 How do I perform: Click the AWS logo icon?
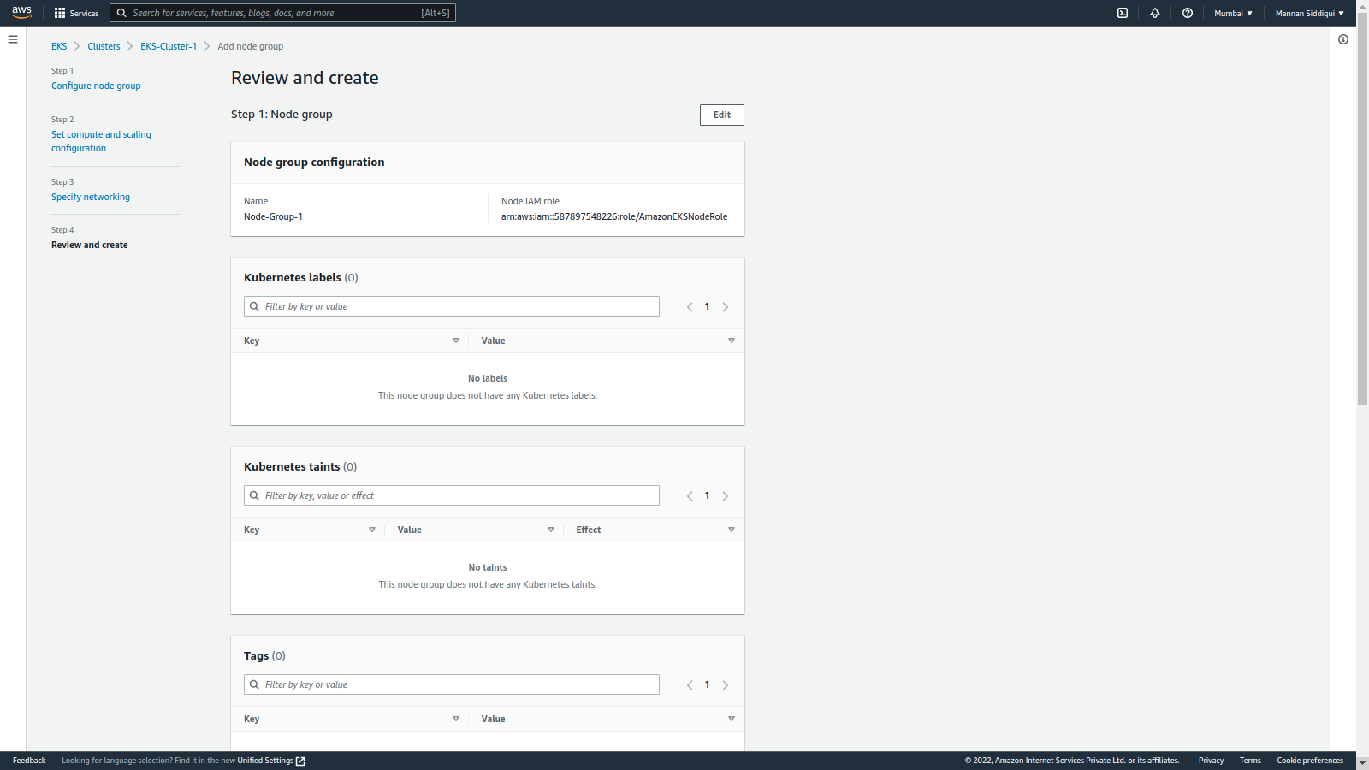coord(21,12)
